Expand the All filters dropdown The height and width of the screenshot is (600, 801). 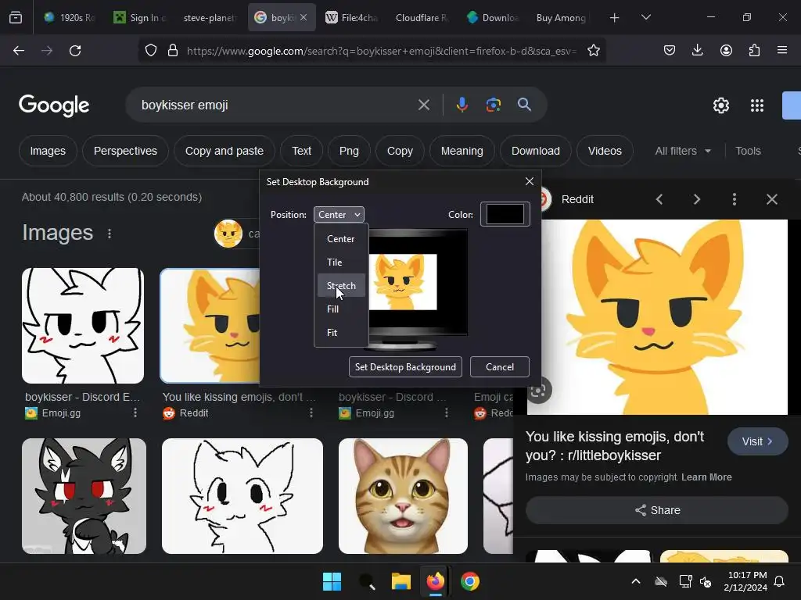point(682,151)
